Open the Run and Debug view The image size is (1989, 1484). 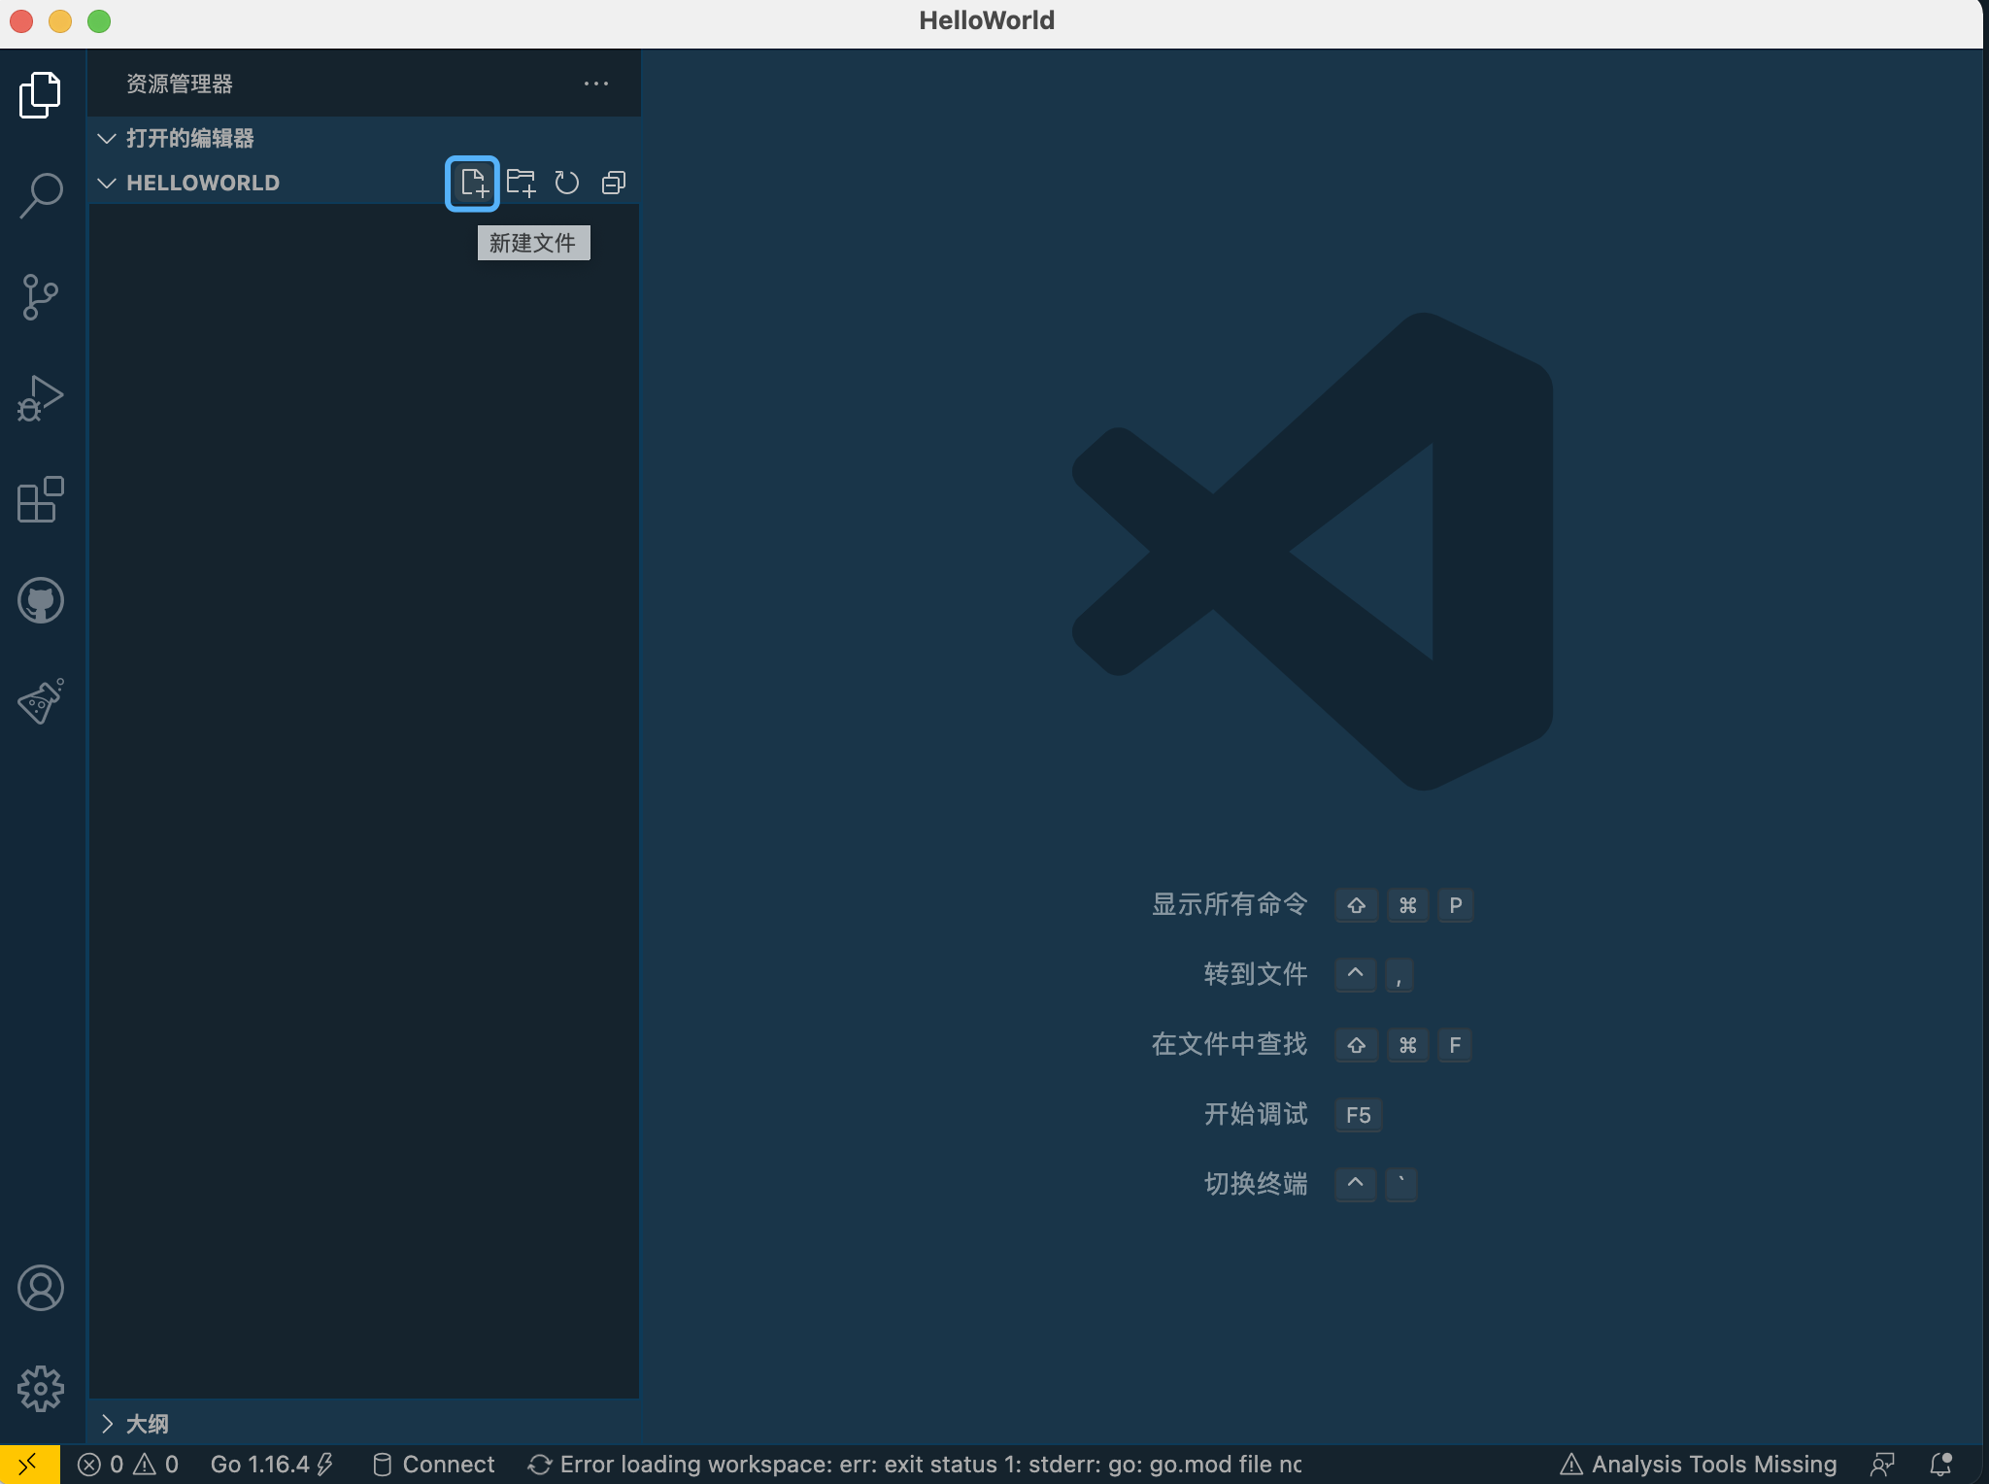point(40,398)
